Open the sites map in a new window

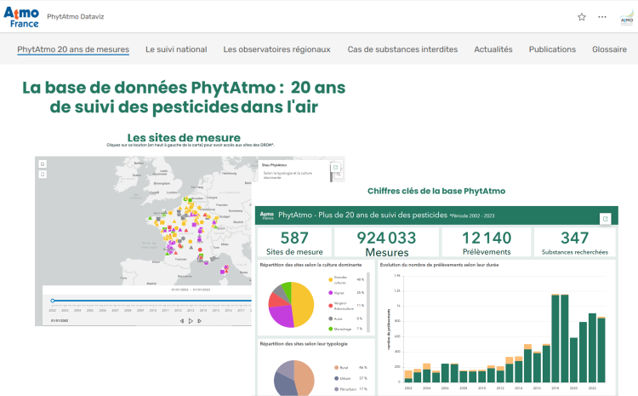point(336,167)
